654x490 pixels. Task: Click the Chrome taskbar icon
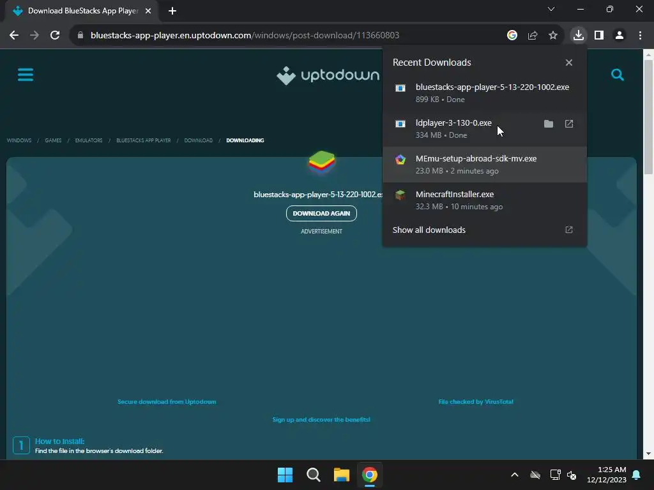click(x=370, y=475)
